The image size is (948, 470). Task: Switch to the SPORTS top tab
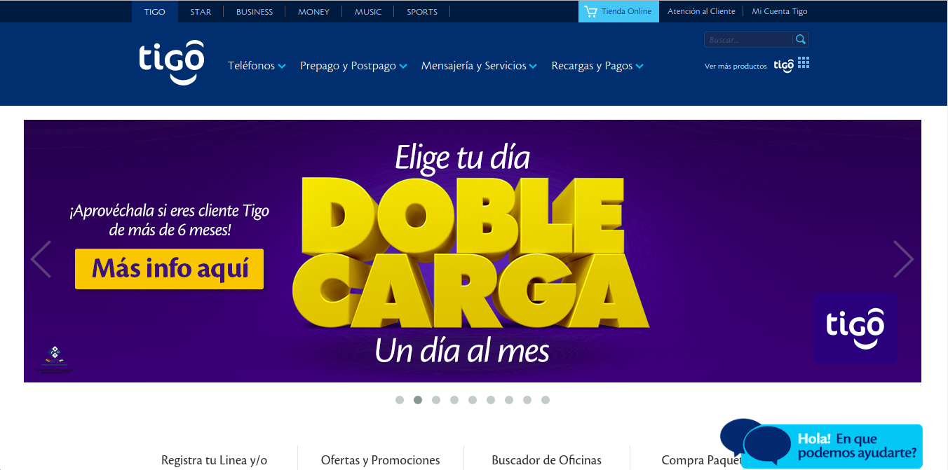(422, 12)
